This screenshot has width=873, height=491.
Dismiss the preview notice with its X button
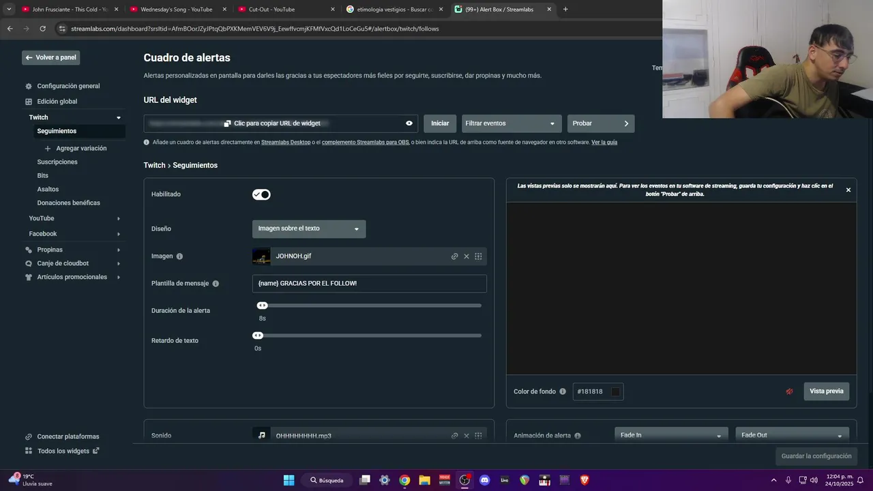pyautogui.click(x=848, y=190)
